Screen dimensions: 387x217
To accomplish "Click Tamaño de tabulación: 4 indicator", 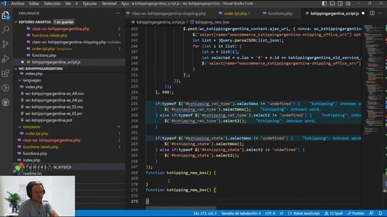I will [x=241, y=213].
